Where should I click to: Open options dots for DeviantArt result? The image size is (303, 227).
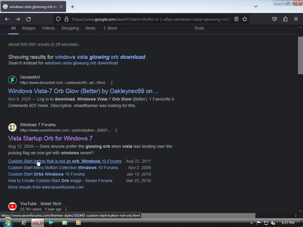click(112, 83)
